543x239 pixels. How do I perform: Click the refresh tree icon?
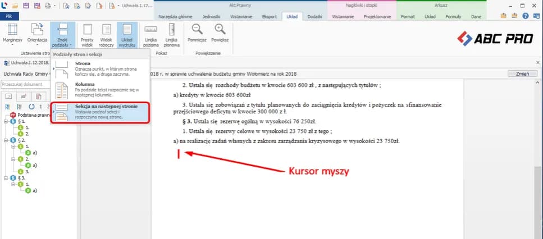[31, 107]
